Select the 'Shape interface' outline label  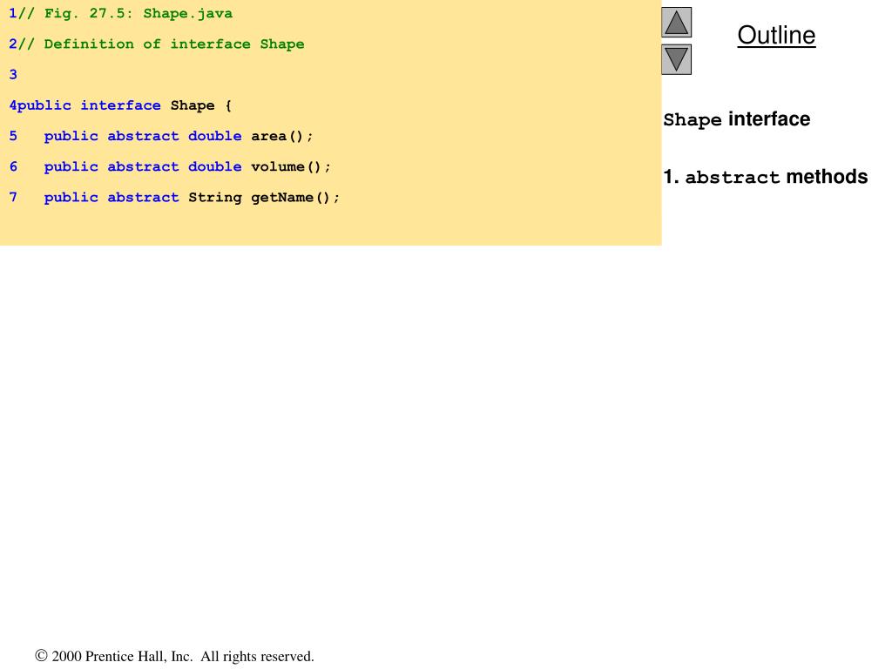[737, 119]
